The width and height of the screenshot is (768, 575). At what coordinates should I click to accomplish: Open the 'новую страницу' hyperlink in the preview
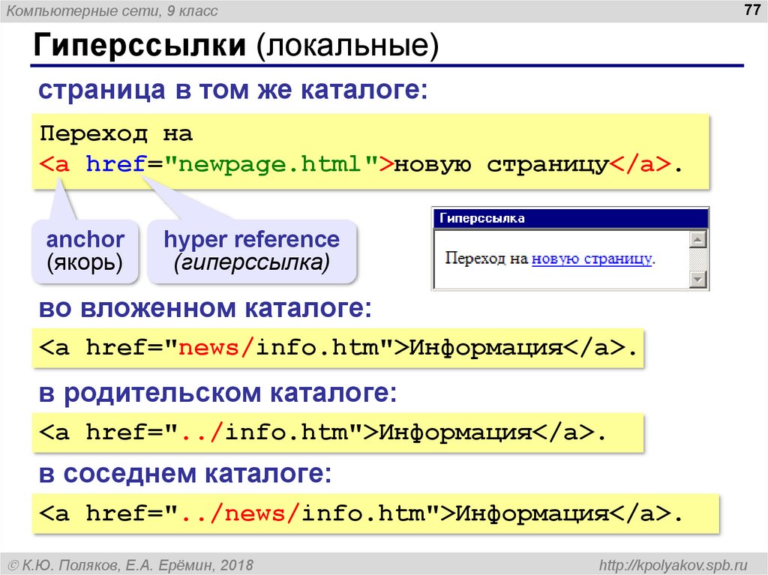(592, 259)
